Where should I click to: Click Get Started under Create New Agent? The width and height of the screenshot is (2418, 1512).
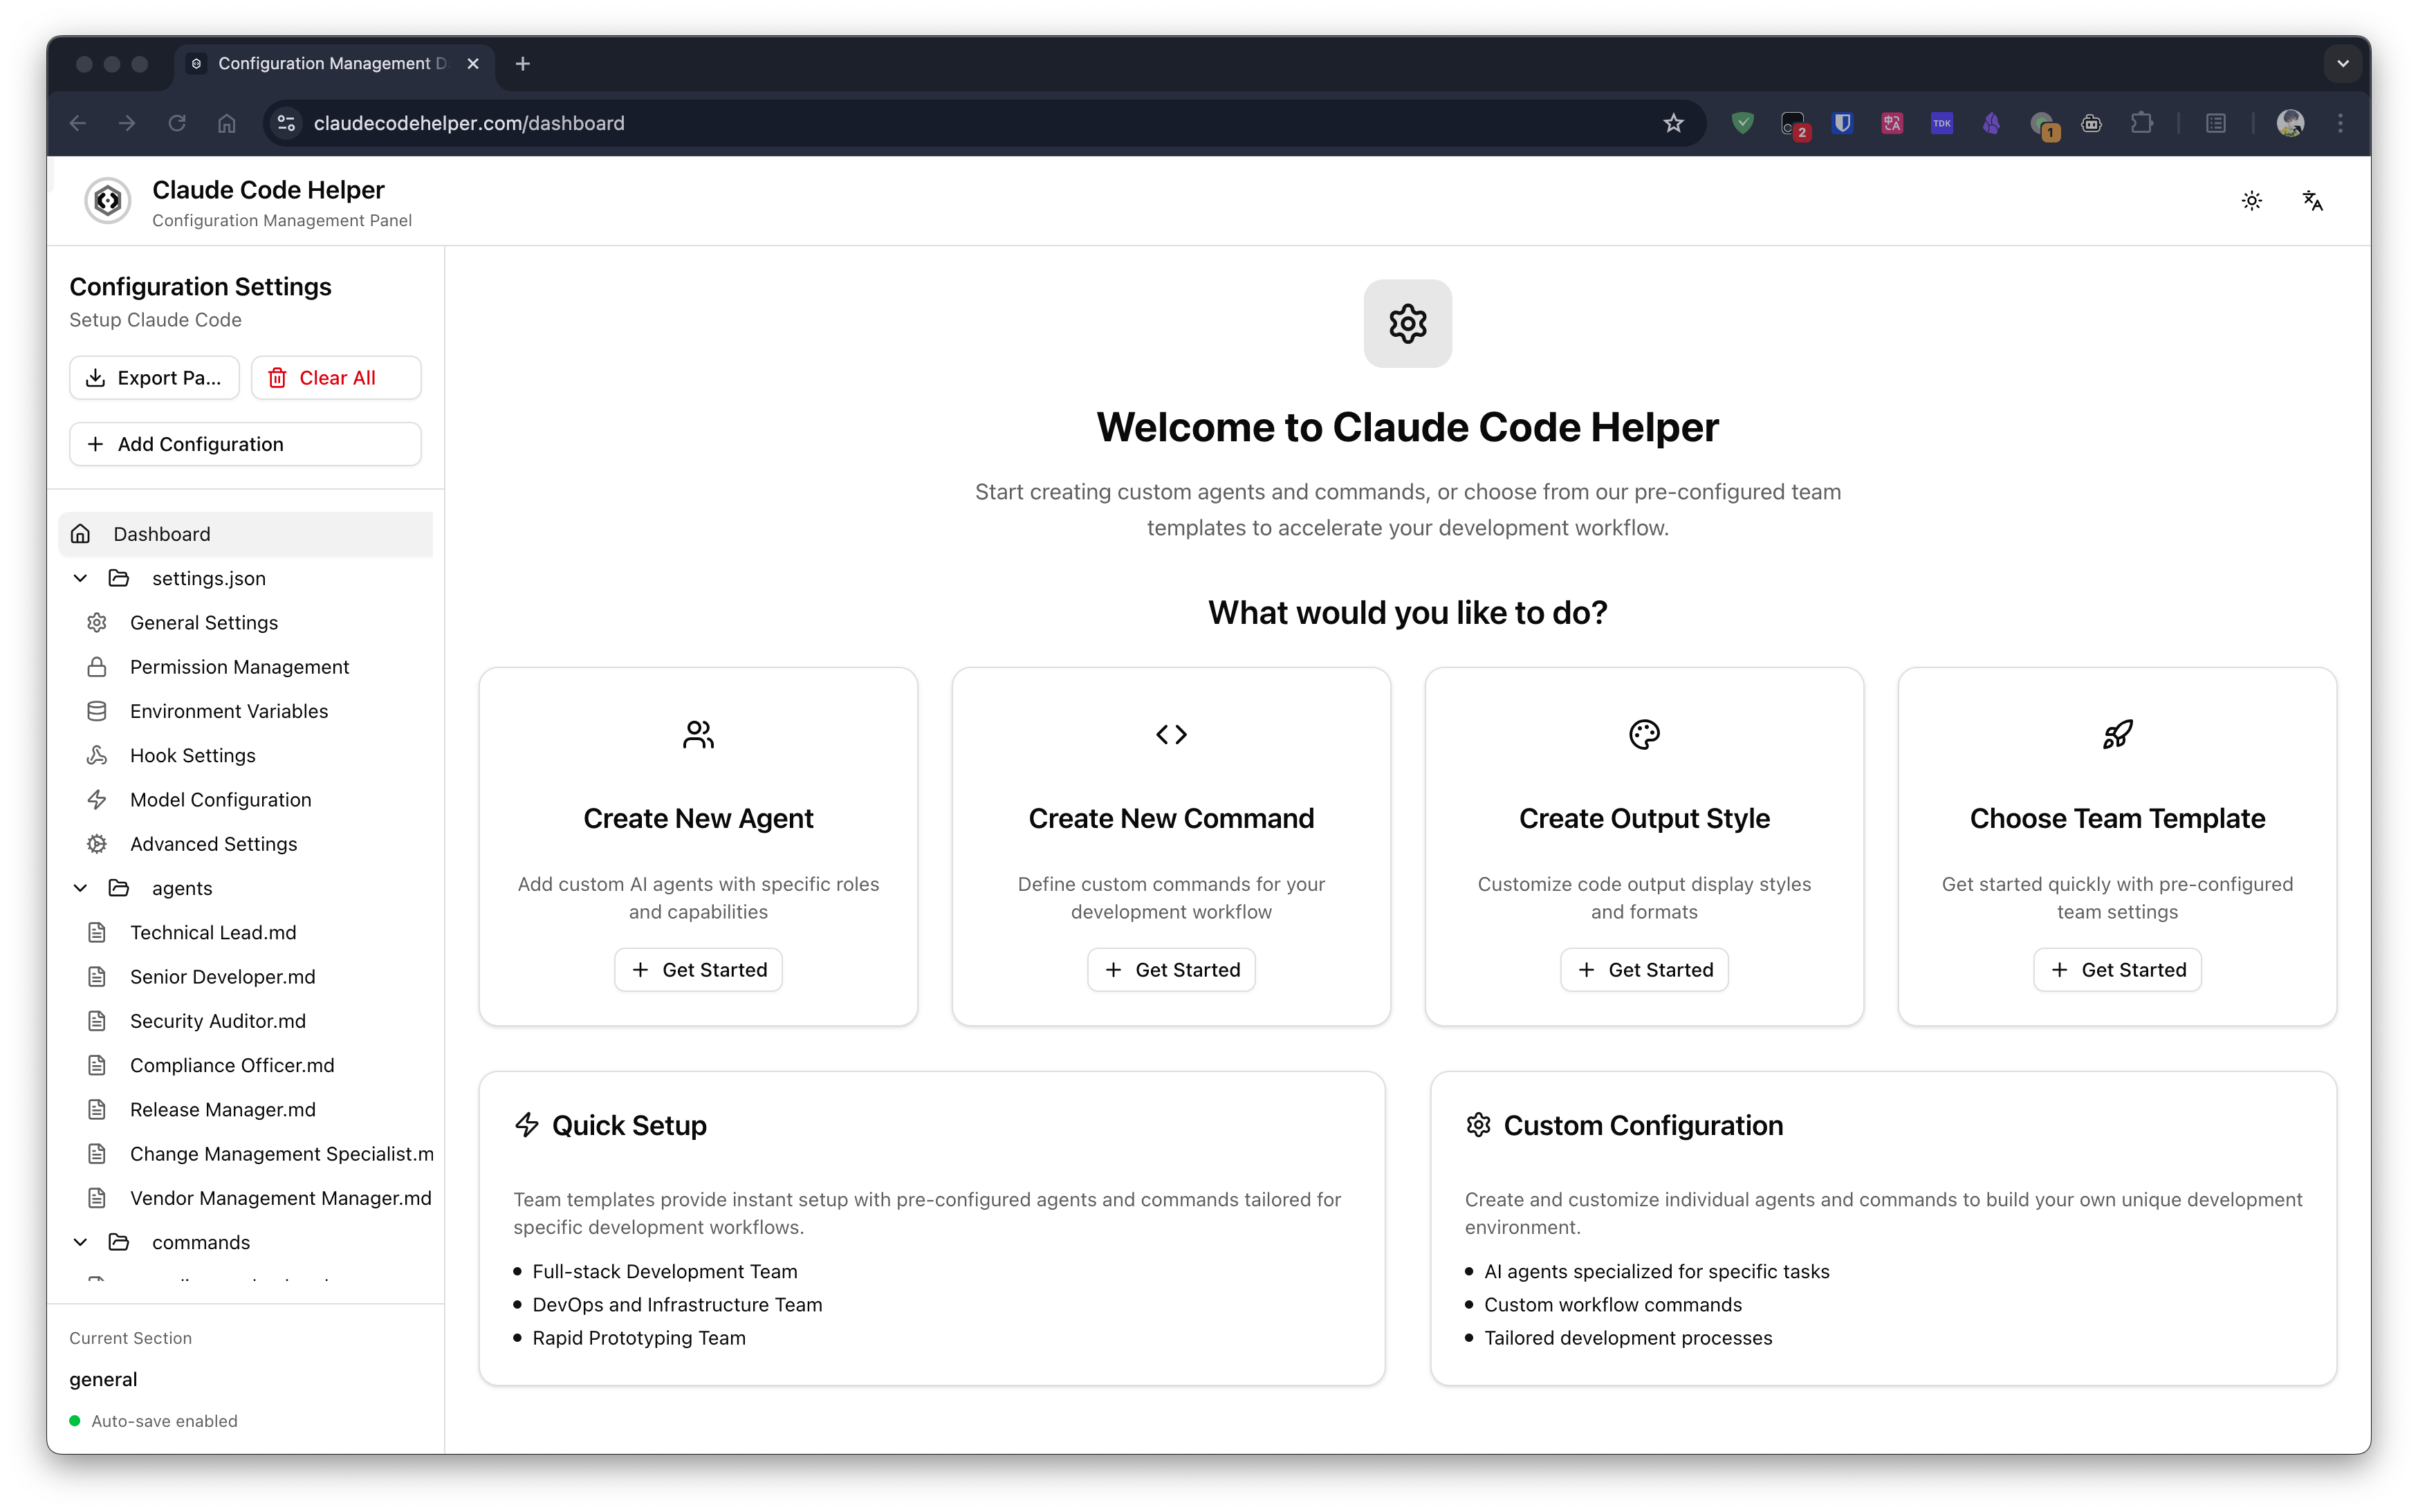coord(698,970)
